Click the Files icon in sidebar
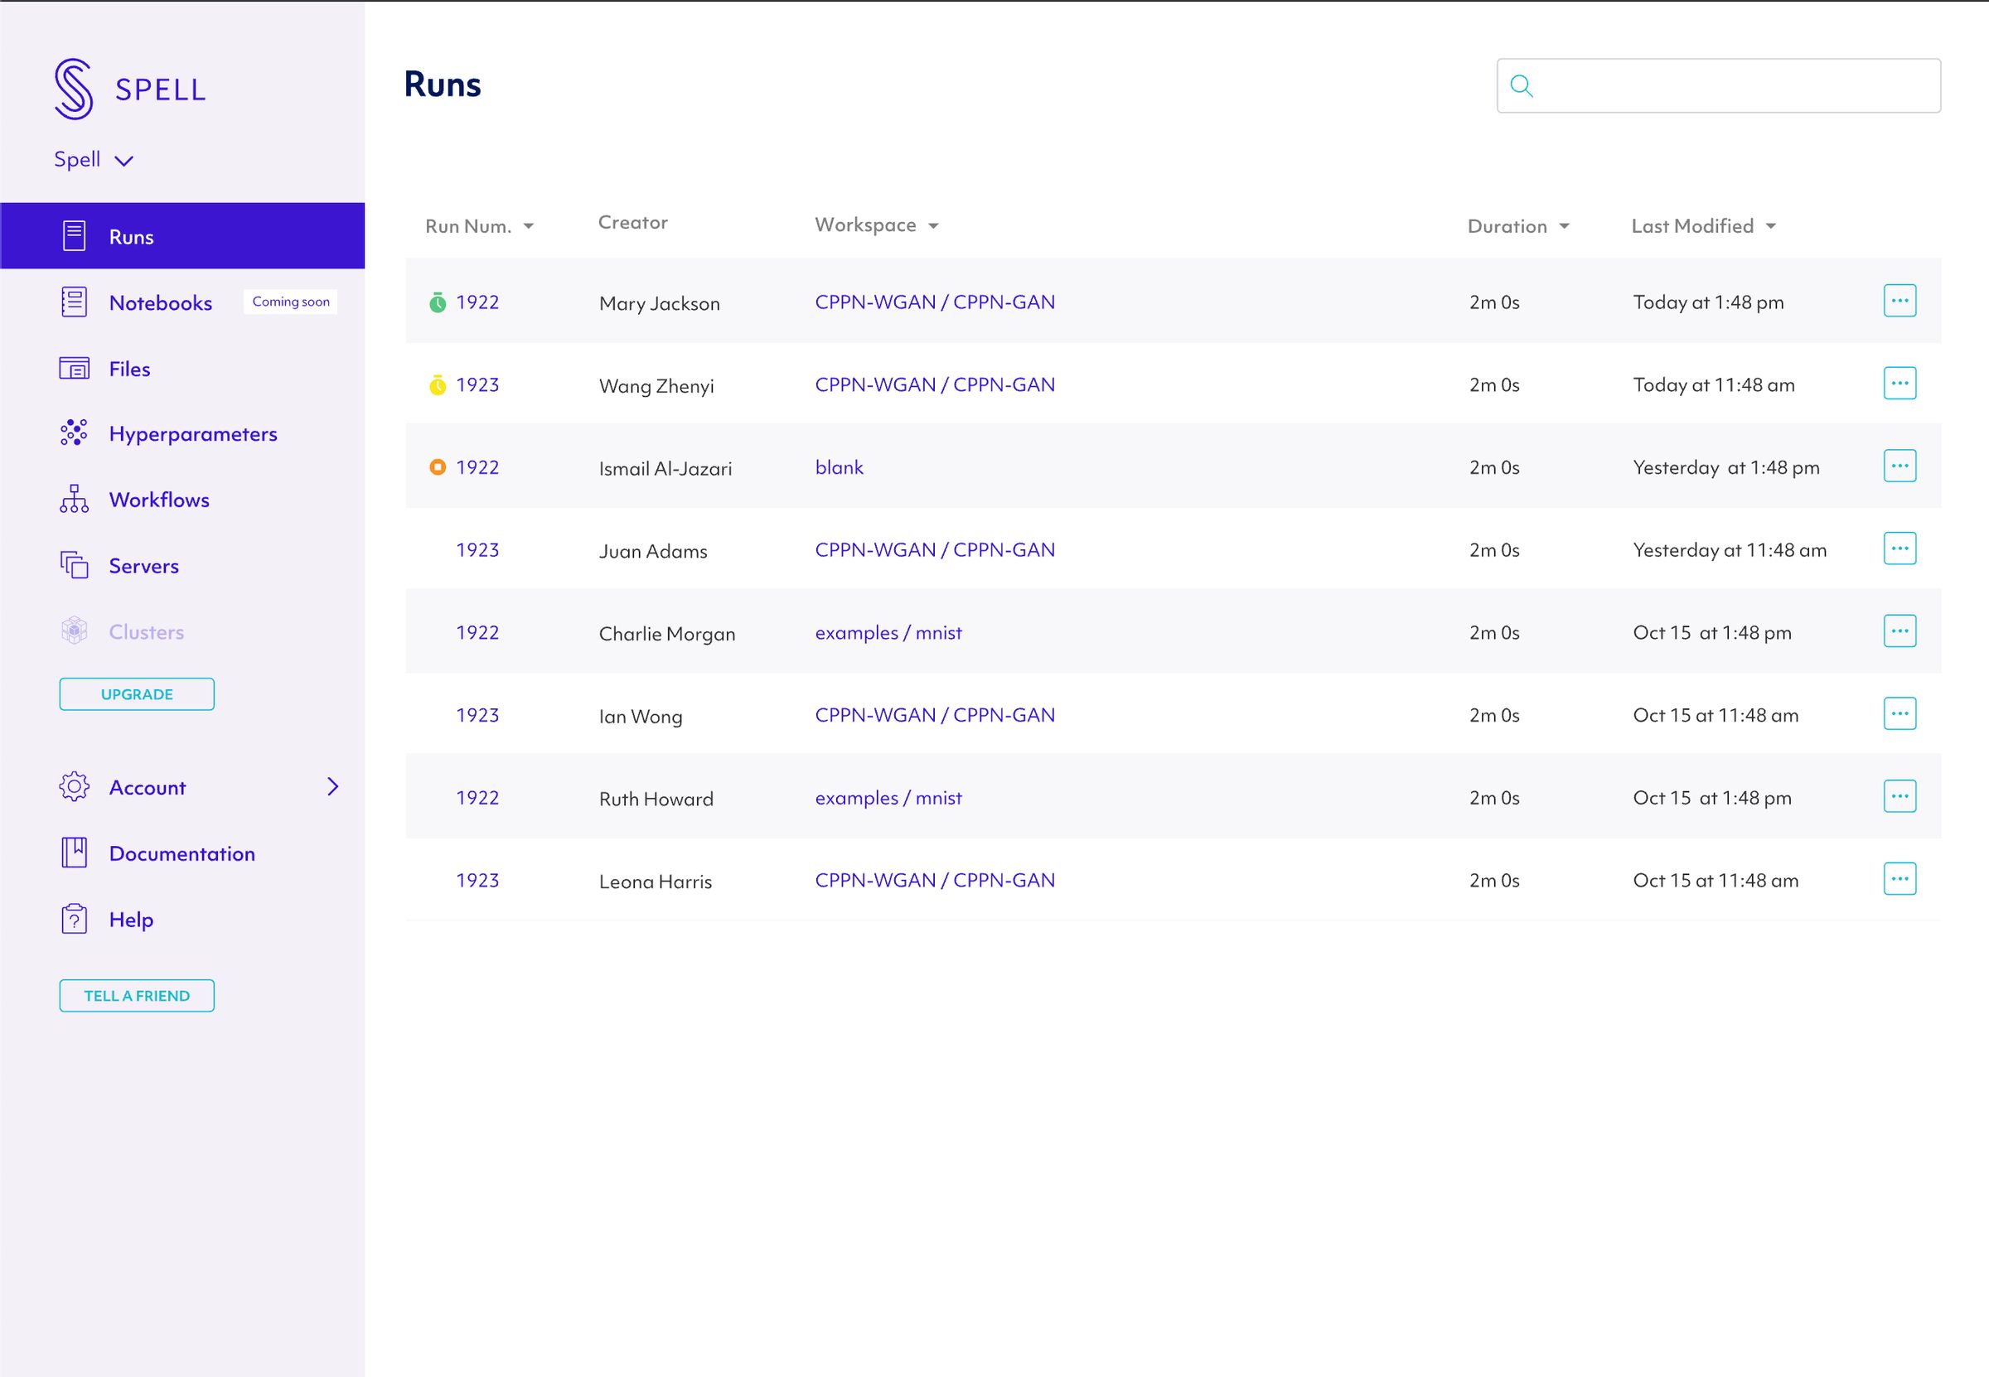 (x=75, y=368)
